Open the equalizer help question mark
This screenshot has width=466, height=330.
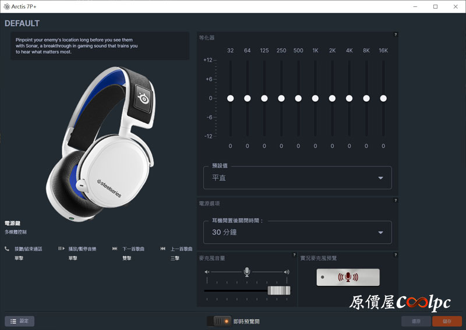(x=396, y=35)
